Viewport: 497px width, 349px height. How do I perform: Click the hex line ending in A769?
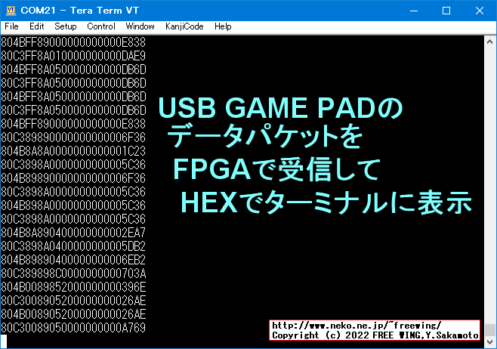click(x=73, y=328)
